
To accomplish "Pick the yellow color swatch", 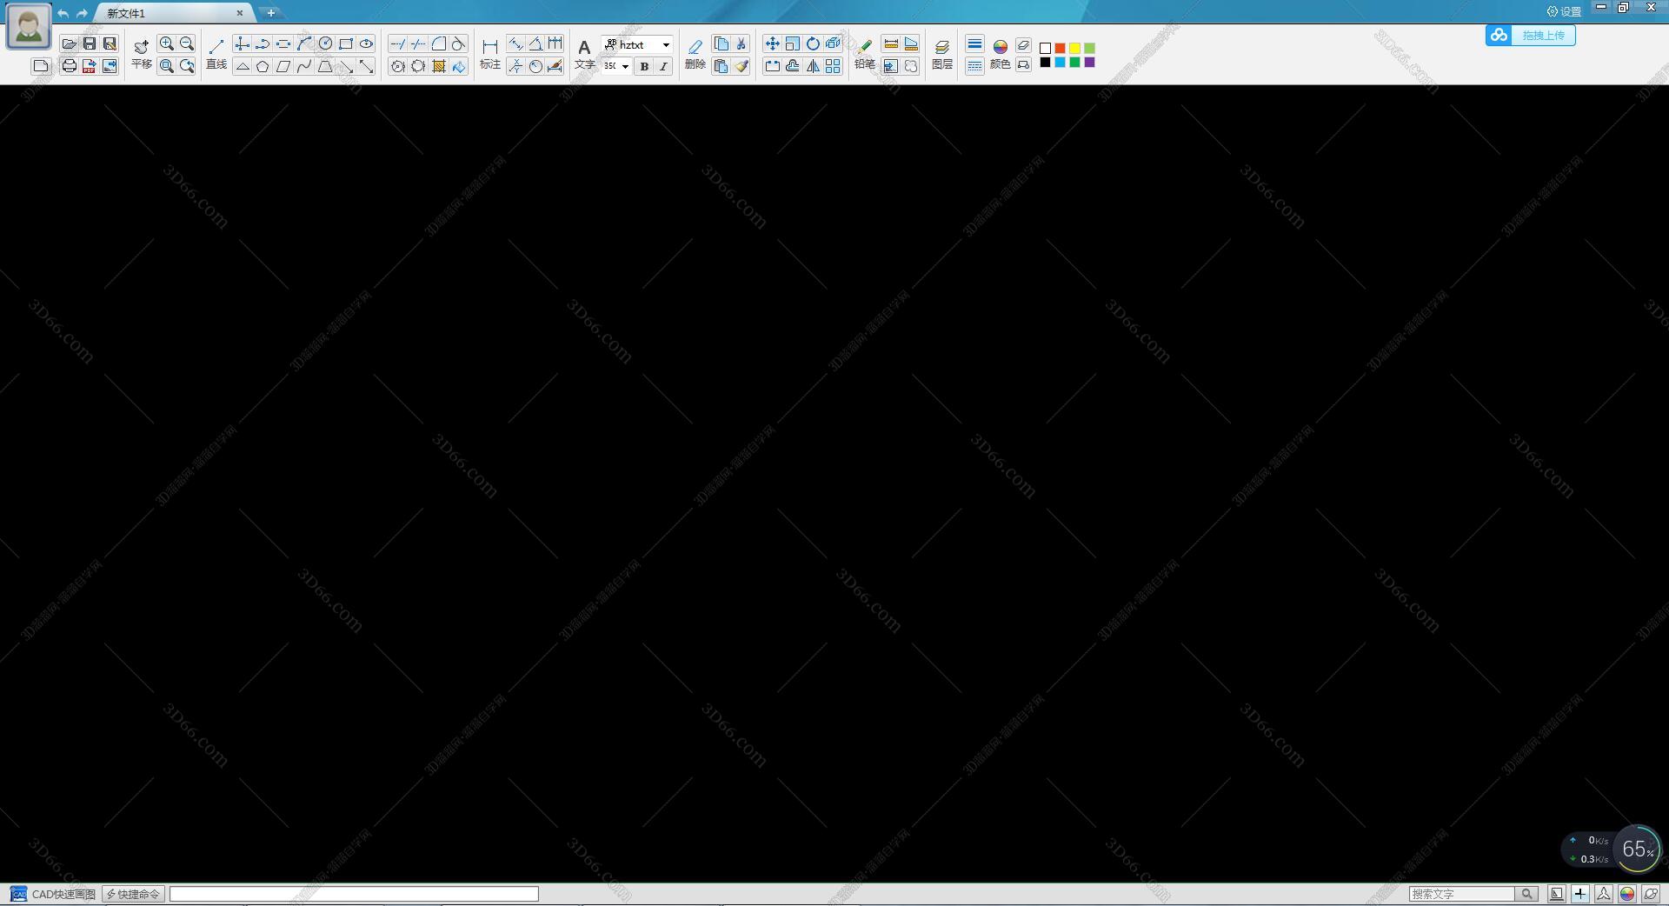I will [x=1074, y=48].
